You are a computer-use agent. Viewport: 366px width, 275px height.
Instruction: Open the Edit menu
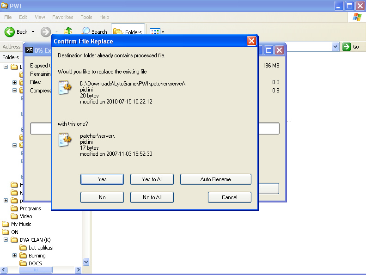click(23, 17)
